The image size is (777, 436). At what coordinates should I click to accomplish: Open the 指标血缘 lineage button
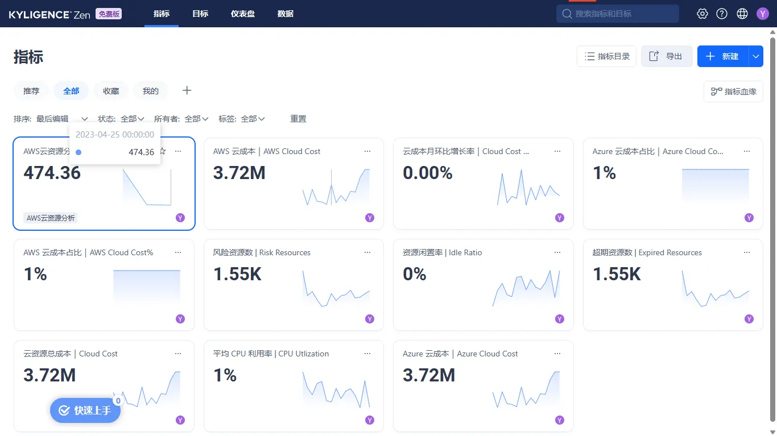point(733,92)
